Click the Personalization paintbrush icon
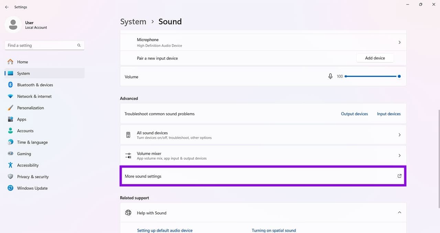This screenshot has width=440, height=233. (x=10, y=108)
